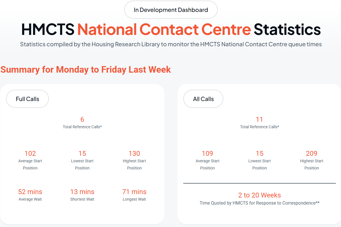Image resolution: width=341 pixels, height=227 pixels.
Task: Click the 2 to 20 Weeks figure
Action: (259, 195)
